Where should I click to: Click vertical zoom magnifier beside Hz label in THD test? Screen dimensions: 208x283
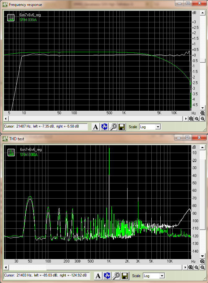click(x=202, y=262)
